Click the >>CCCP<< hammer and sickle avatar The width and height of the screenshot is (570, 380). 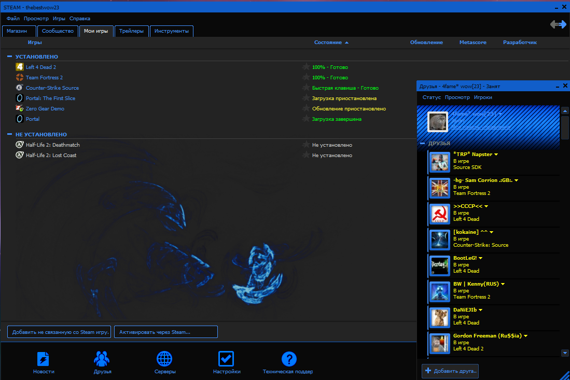pyautogui.click(x=439, y=214)
